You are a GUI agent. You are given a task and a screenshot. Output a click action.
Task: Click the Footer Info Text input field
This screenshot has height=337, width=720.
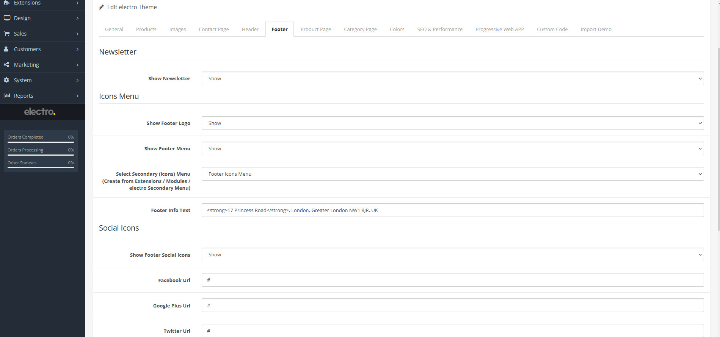click(453, 210)
